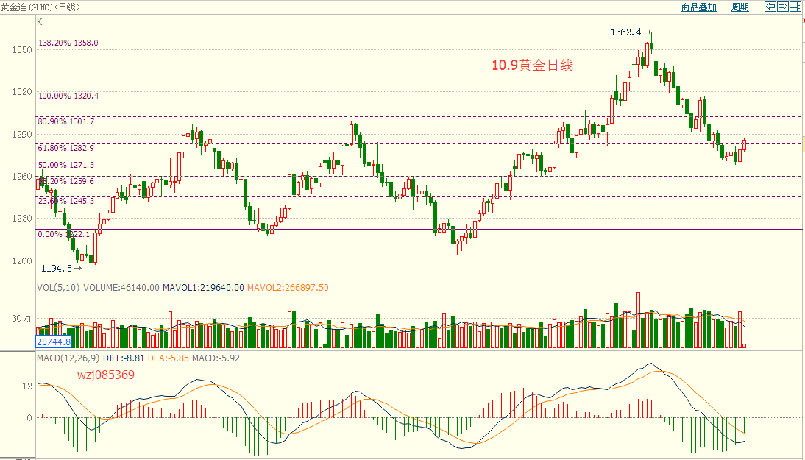805x460 pixels.
Task: Click the 100.00% 1320.4 Fibonacci line label
Action: pyautogui.click(x=68, y=96)
